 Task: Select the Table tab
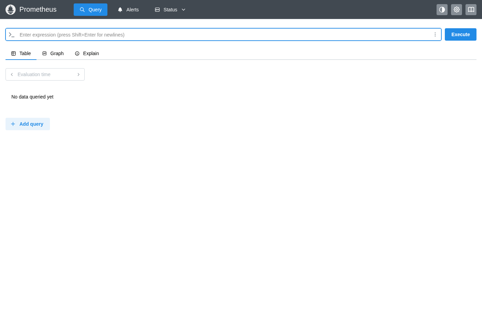click(21, 53)
